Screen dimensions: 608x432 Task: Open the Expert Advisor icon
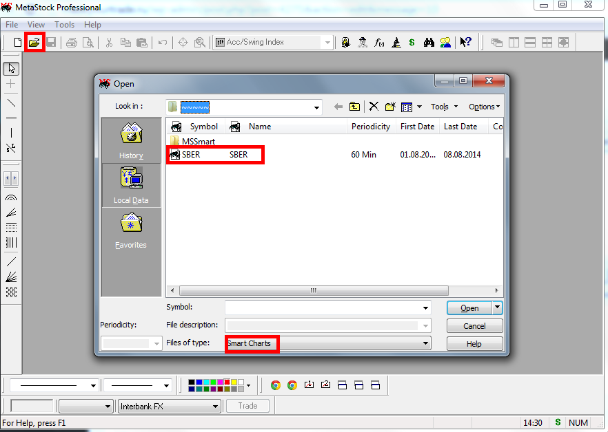[x=346, y=42]
